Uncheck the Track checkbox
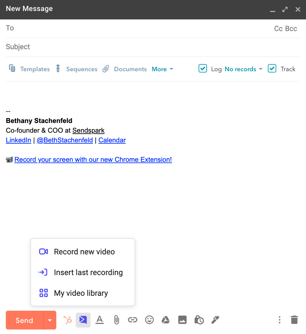 click(272, 68)
